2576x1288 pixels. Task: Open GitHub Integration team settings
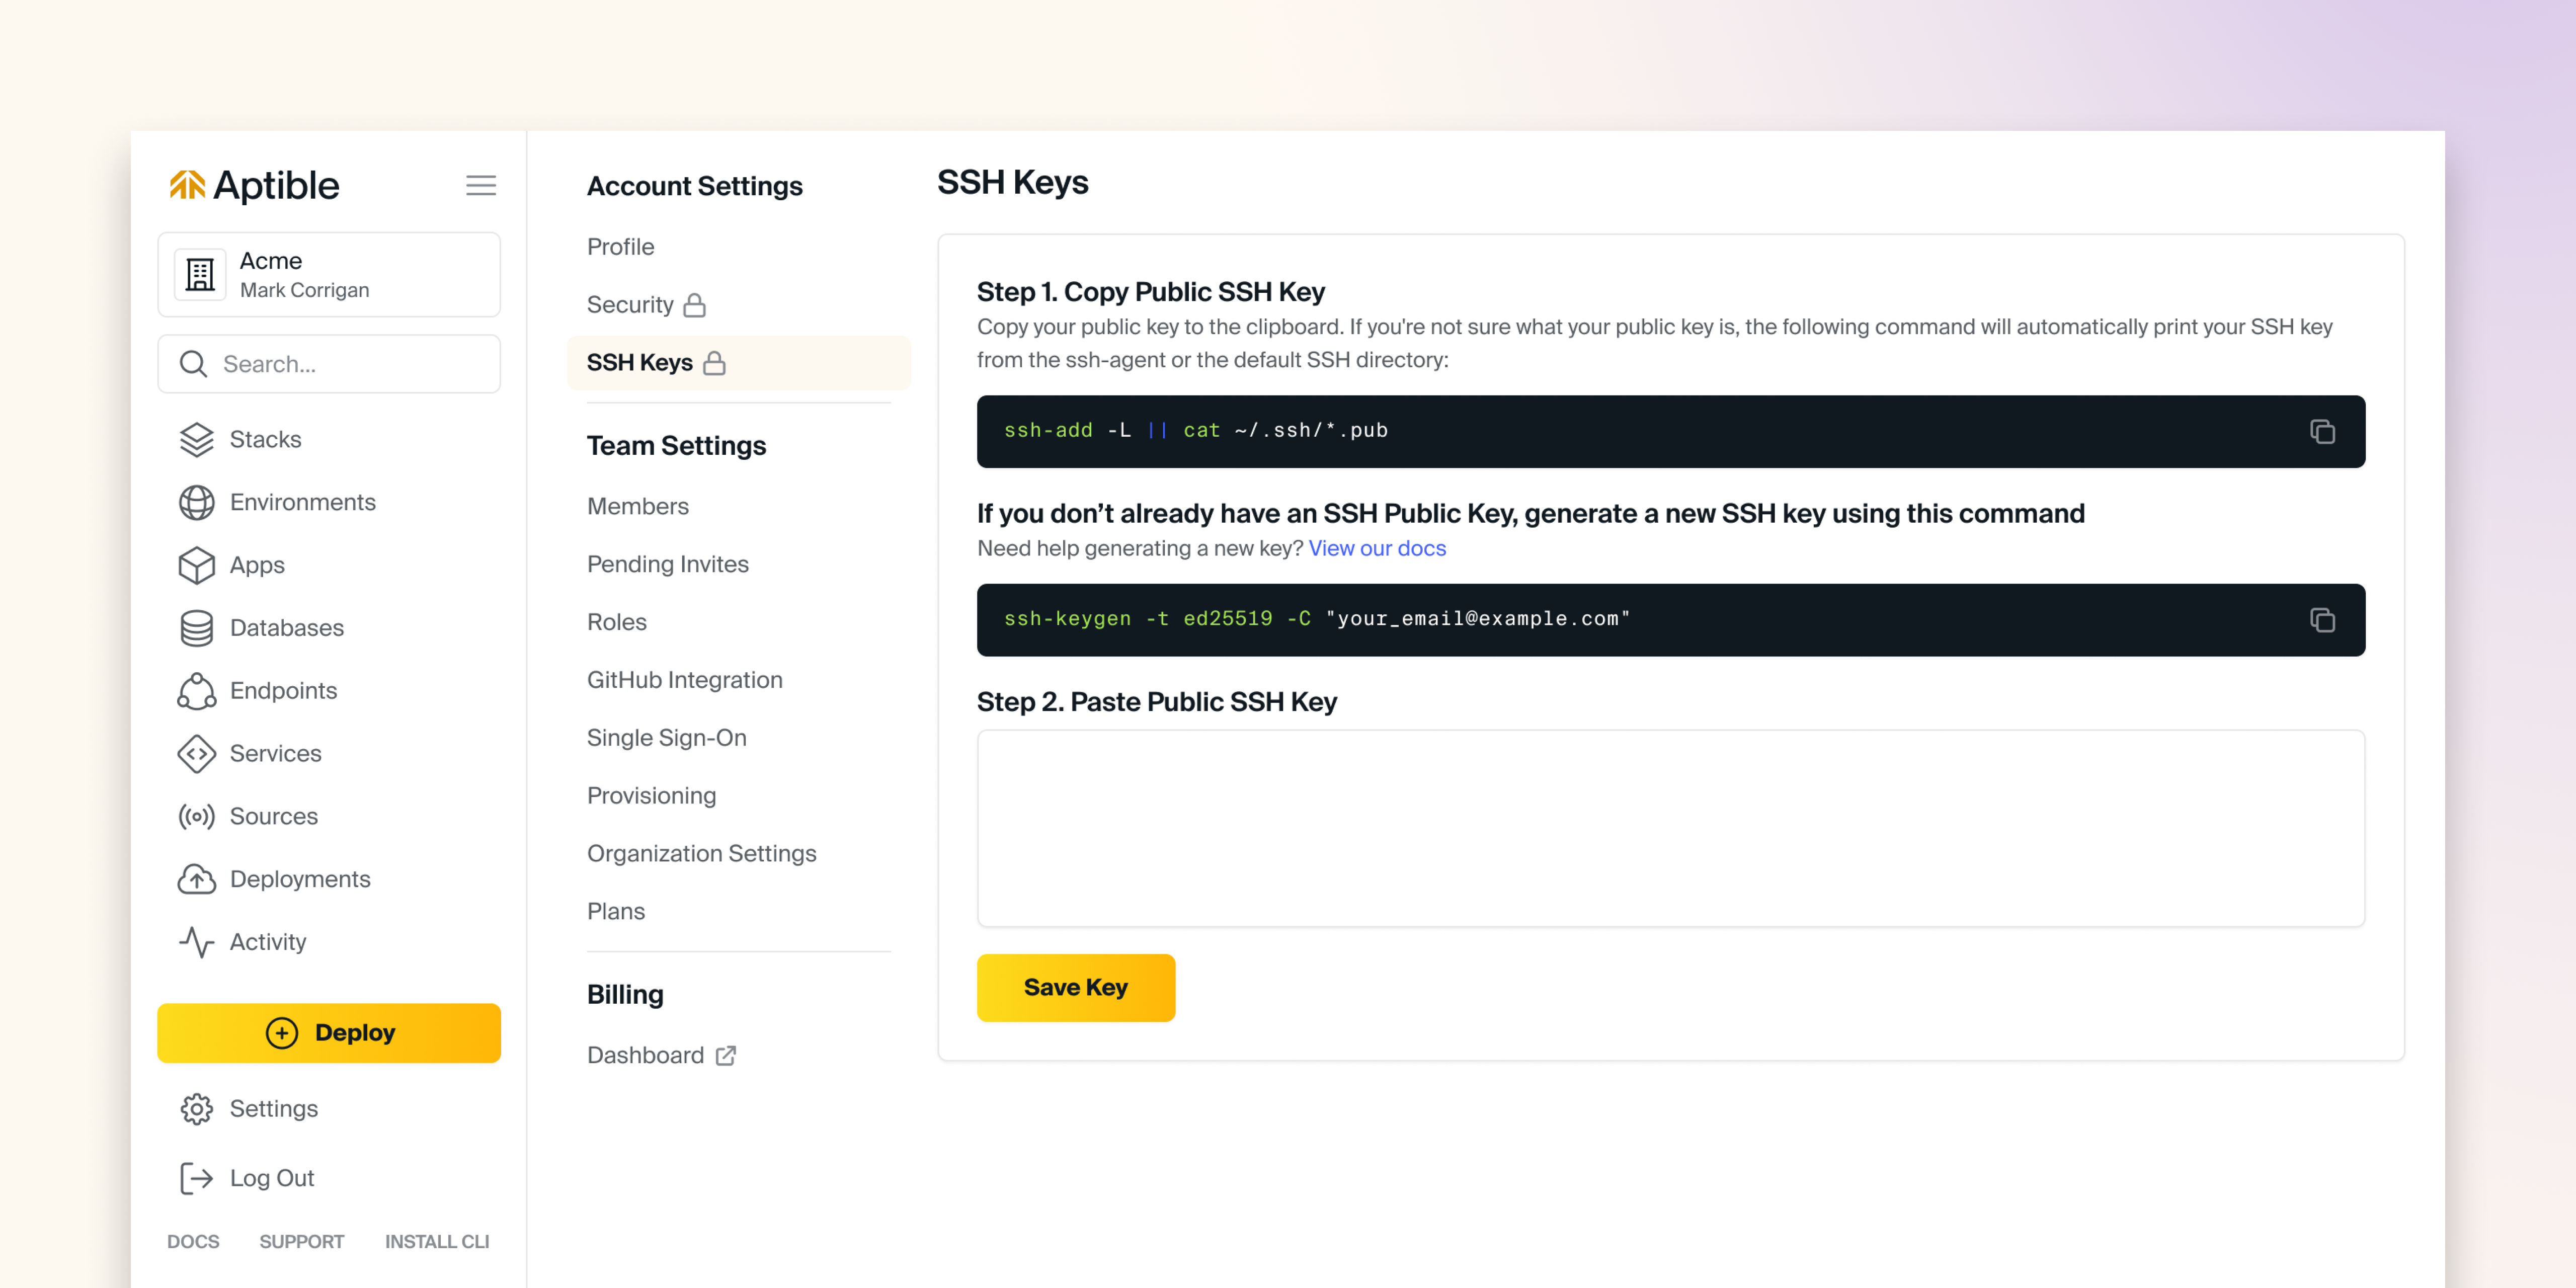[684, 680]
